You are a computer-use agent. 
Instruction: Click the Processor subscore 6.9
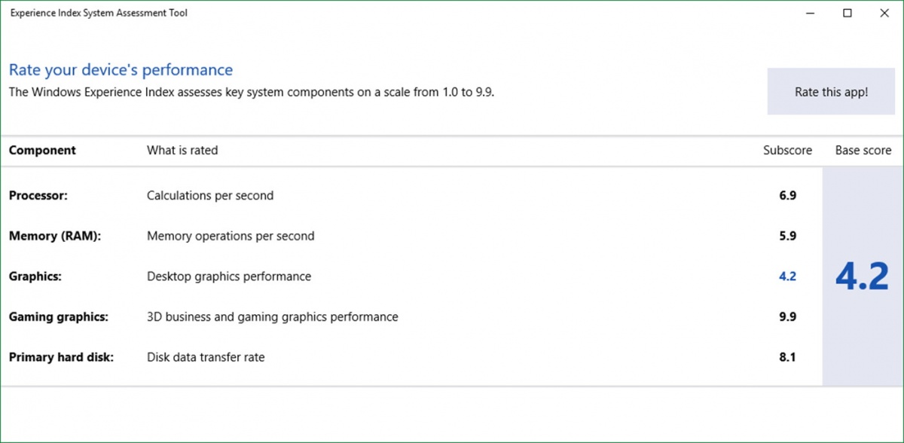point(788,195)
